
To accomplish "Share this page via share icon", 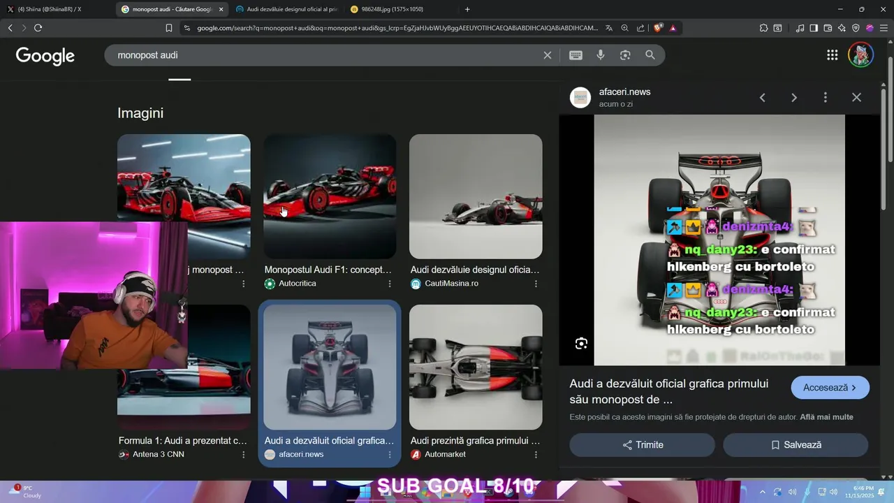I will pyautogui.click(x=640, y=28).
